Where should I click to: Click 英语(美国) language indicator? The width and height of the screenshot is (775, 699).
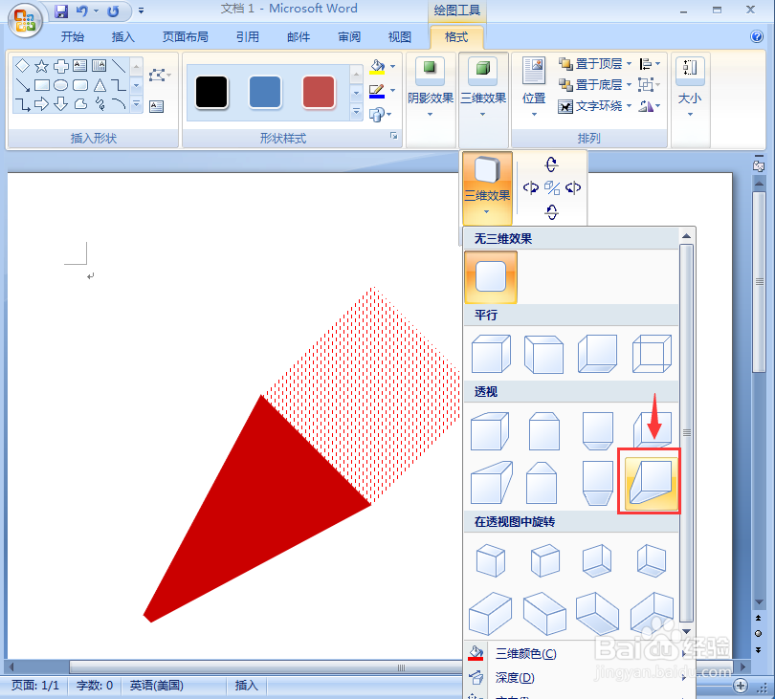pos(156,686)
